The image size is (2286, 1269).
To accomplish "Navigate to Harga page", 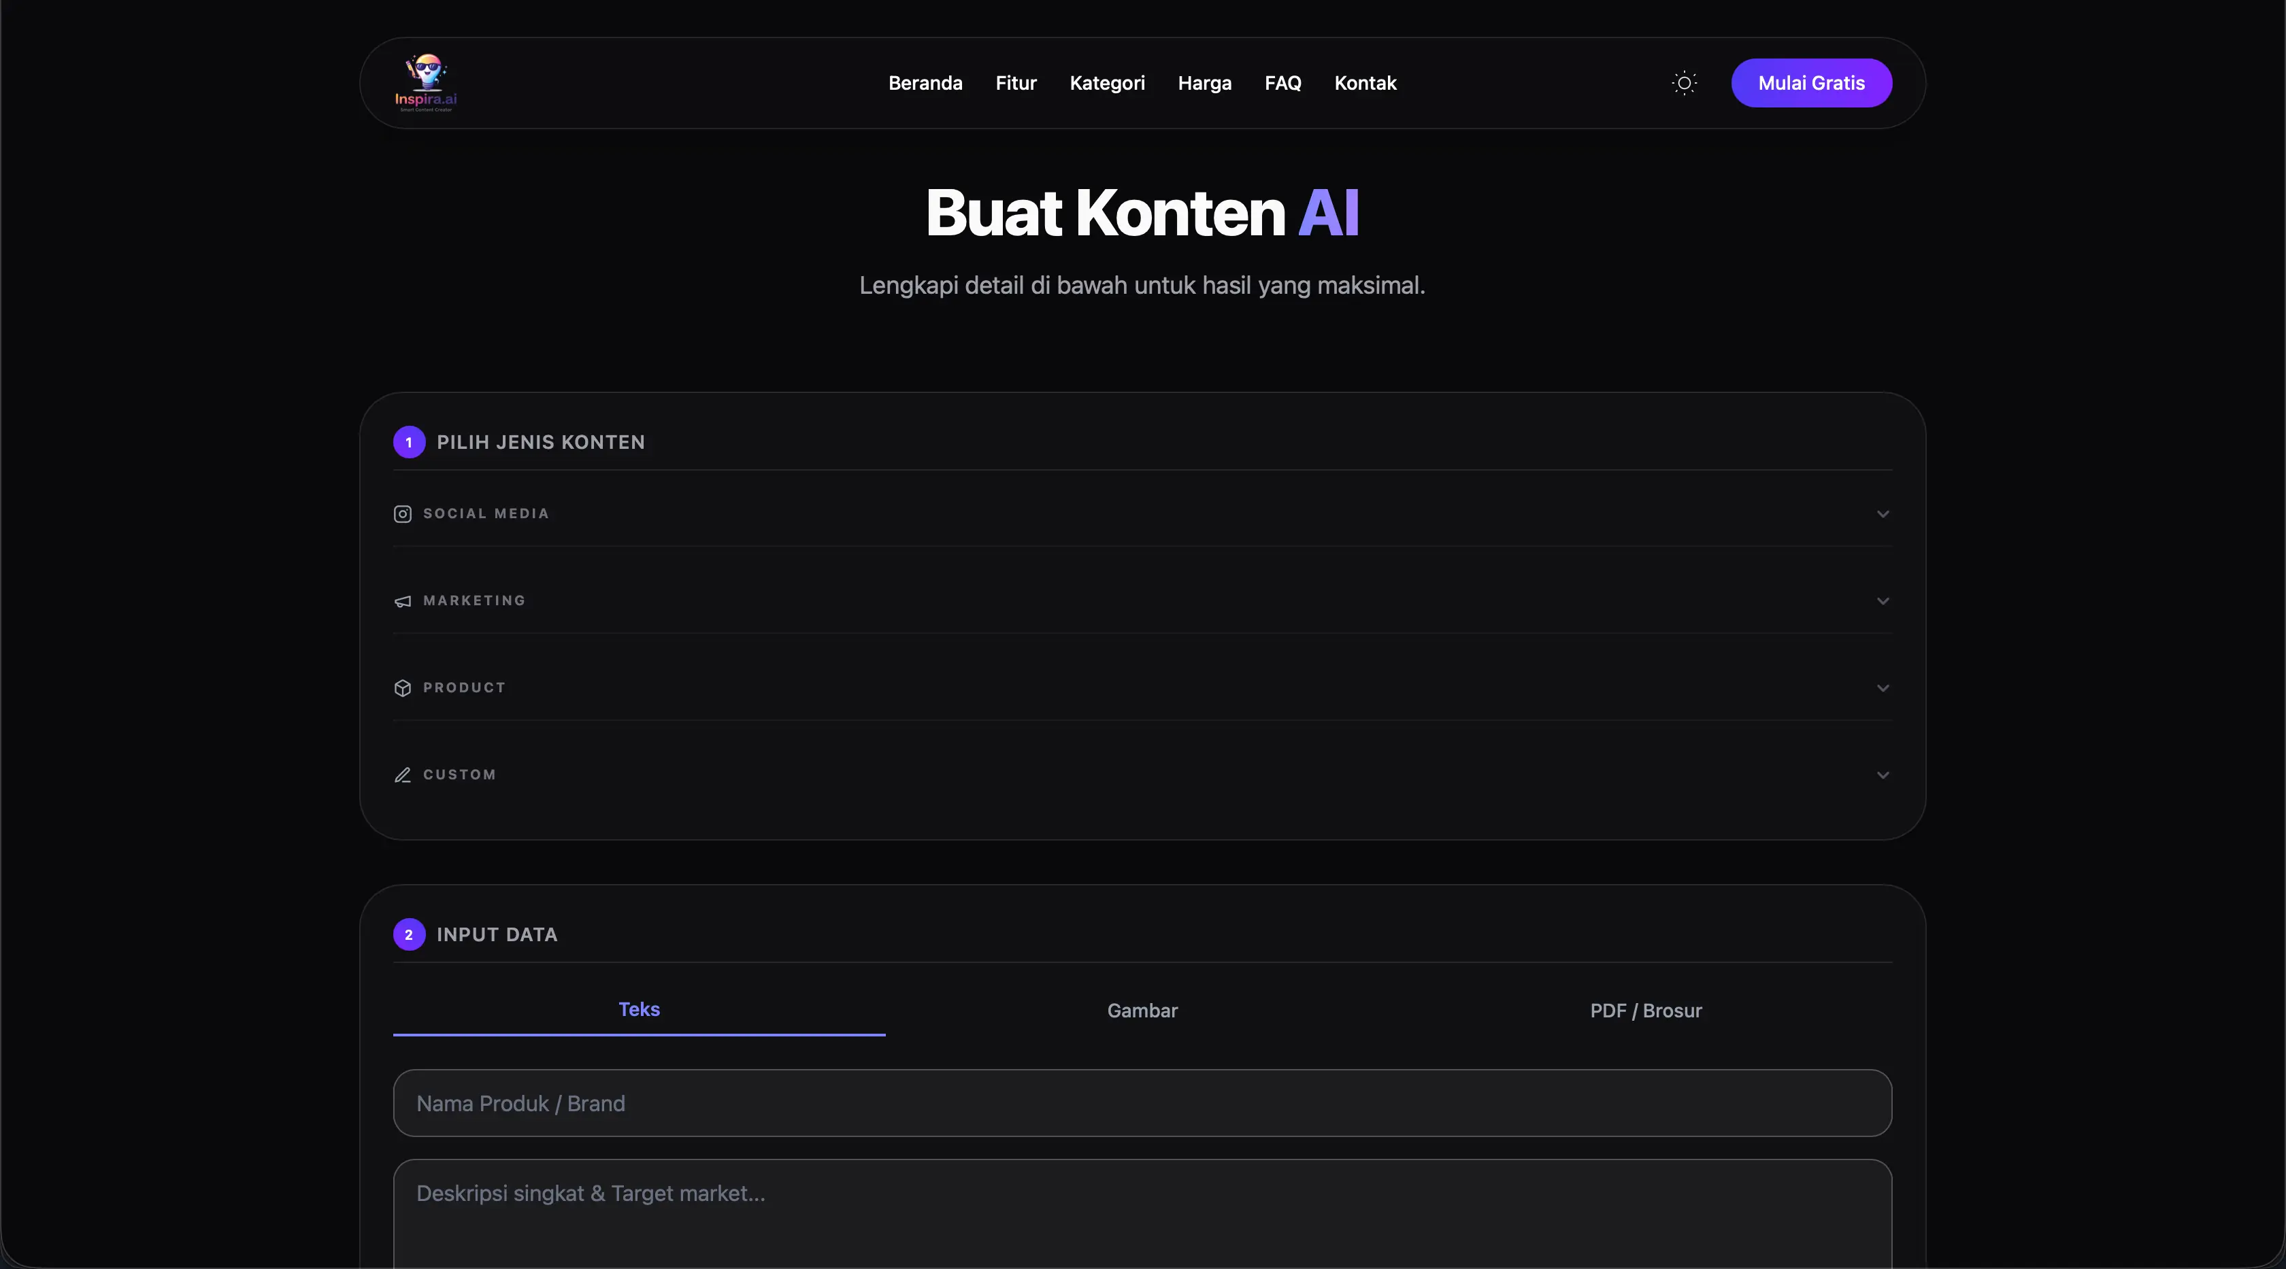I will pyautogui.click(x=1204, y=84).
